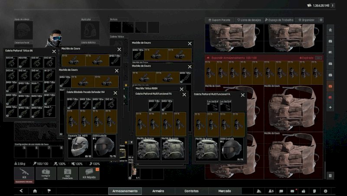Click the plus icon in storage sidebar

331,107
